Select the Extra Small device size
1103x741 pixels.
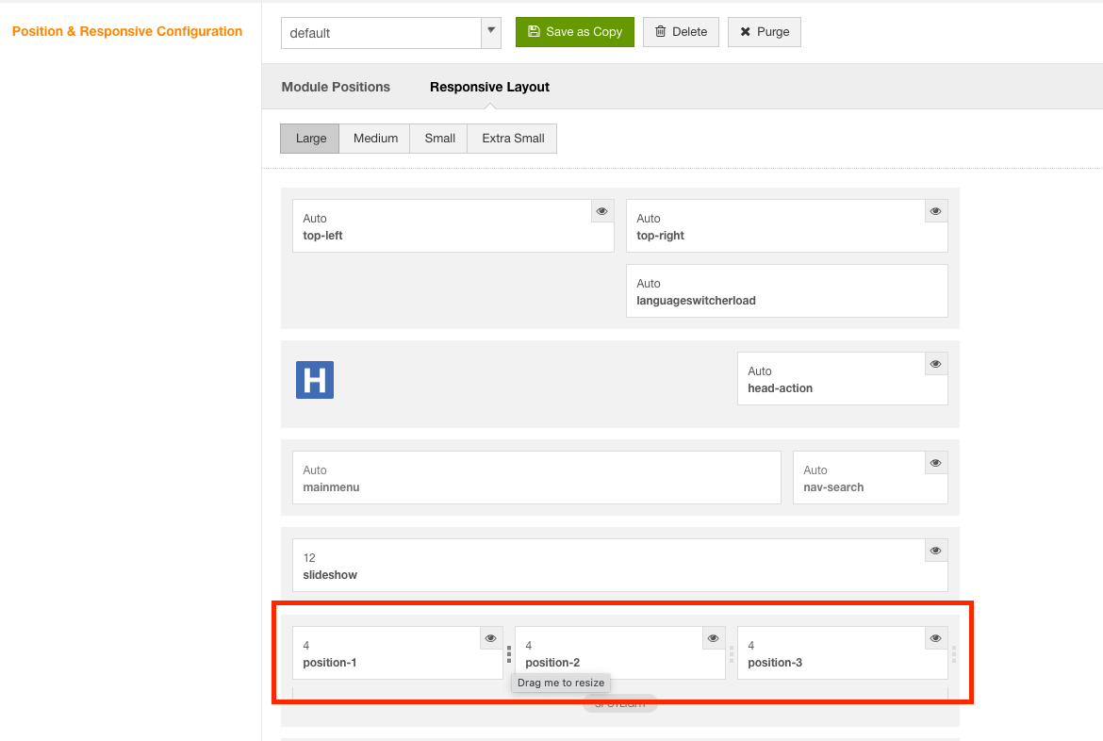click(513, 139)
